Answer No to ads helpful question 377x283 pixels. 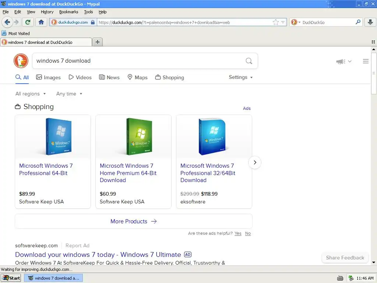click(x=248, y=233)
